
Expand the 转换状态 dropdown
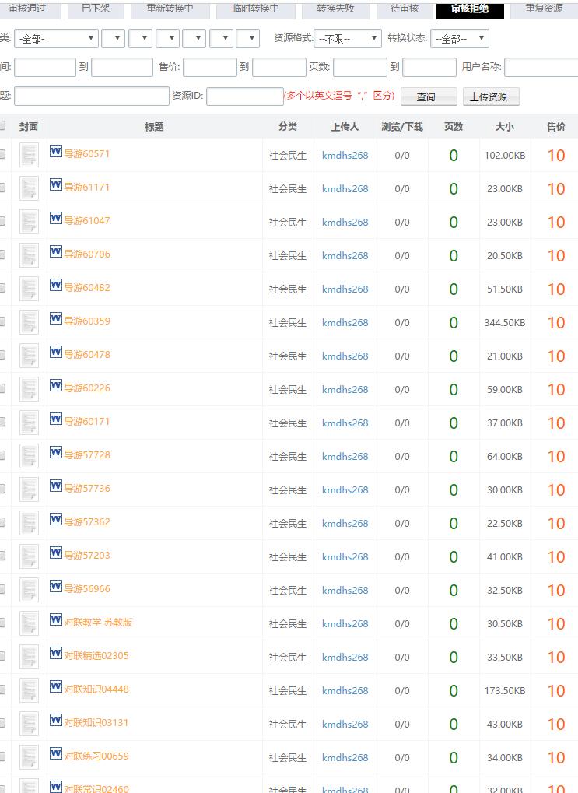pyautogui.click(x=459, y=38)
